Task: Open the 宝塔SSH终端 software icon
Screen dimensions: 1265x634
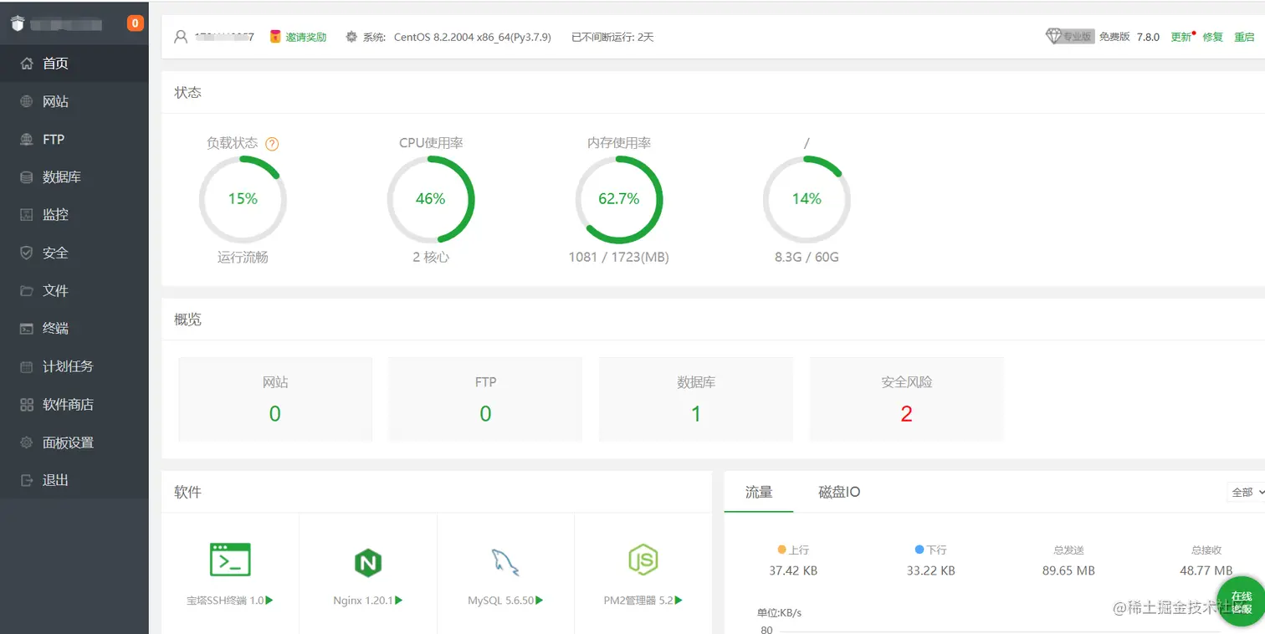Action: [230, 560]
